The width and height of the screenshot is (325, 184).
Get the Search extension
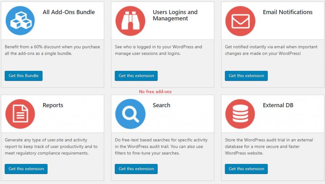(136, 169)
